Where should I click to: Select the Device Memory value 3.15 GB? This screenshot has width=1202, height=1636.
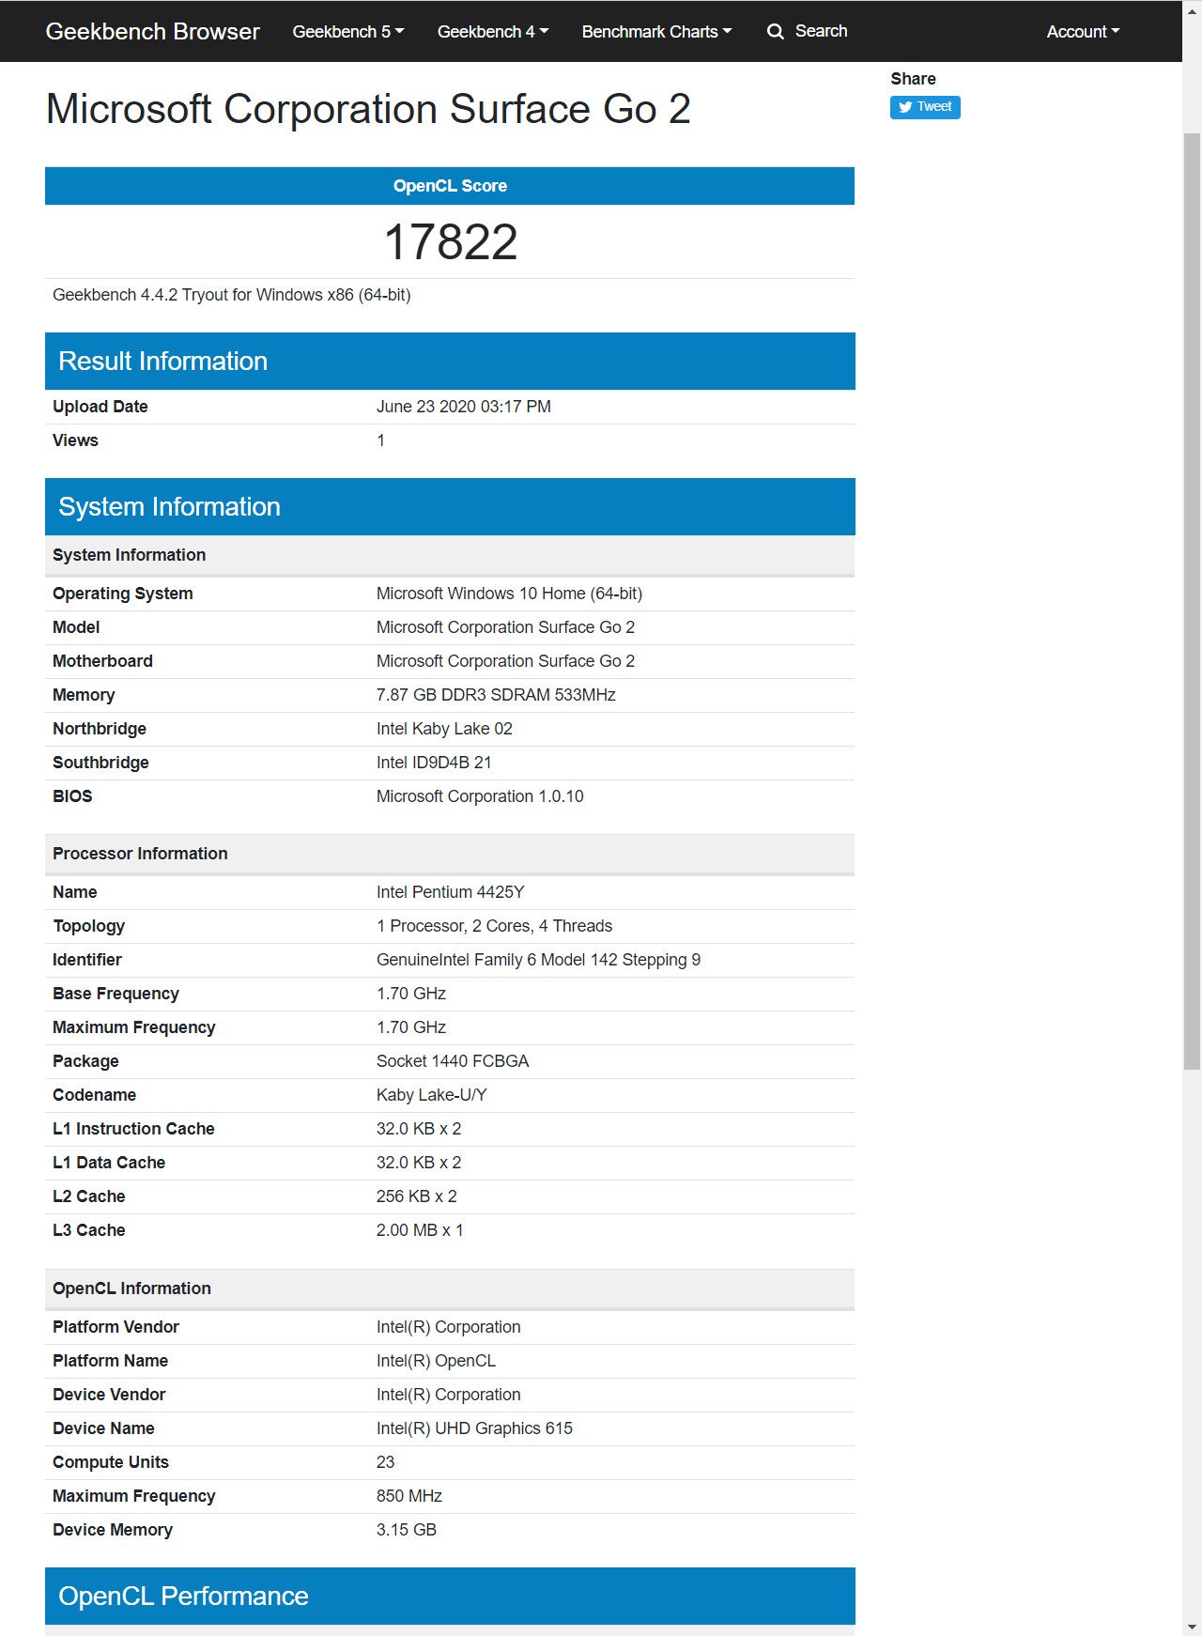[407, 1530]
